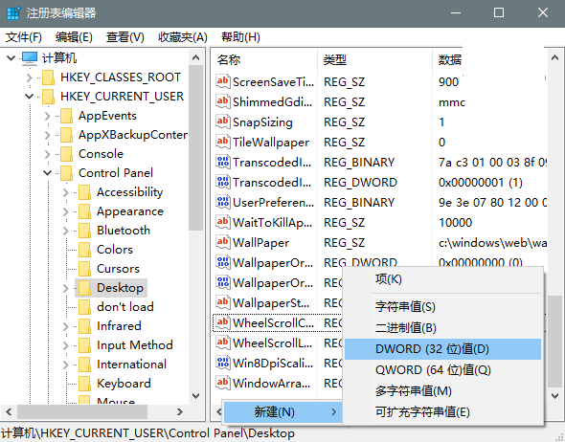Click the 新建(N) context menu item
This screenshot has width=565, height=442.
click(282, 411)
